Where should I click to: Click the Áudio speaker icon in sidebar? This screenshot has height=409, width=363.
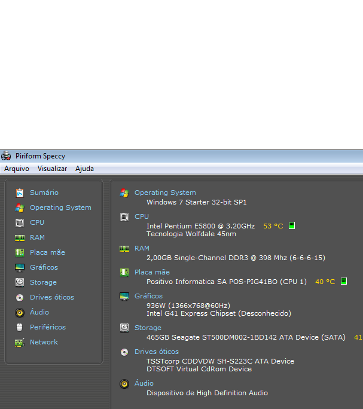(20, 313)
